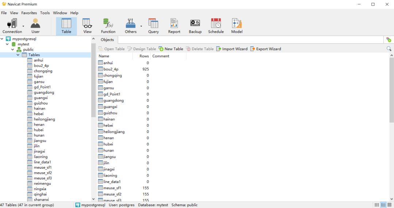Image resolution: width=394 pixels, height=208 pixels.
Task: Click the anhui table icon in object list
Action: coord(101,63)
